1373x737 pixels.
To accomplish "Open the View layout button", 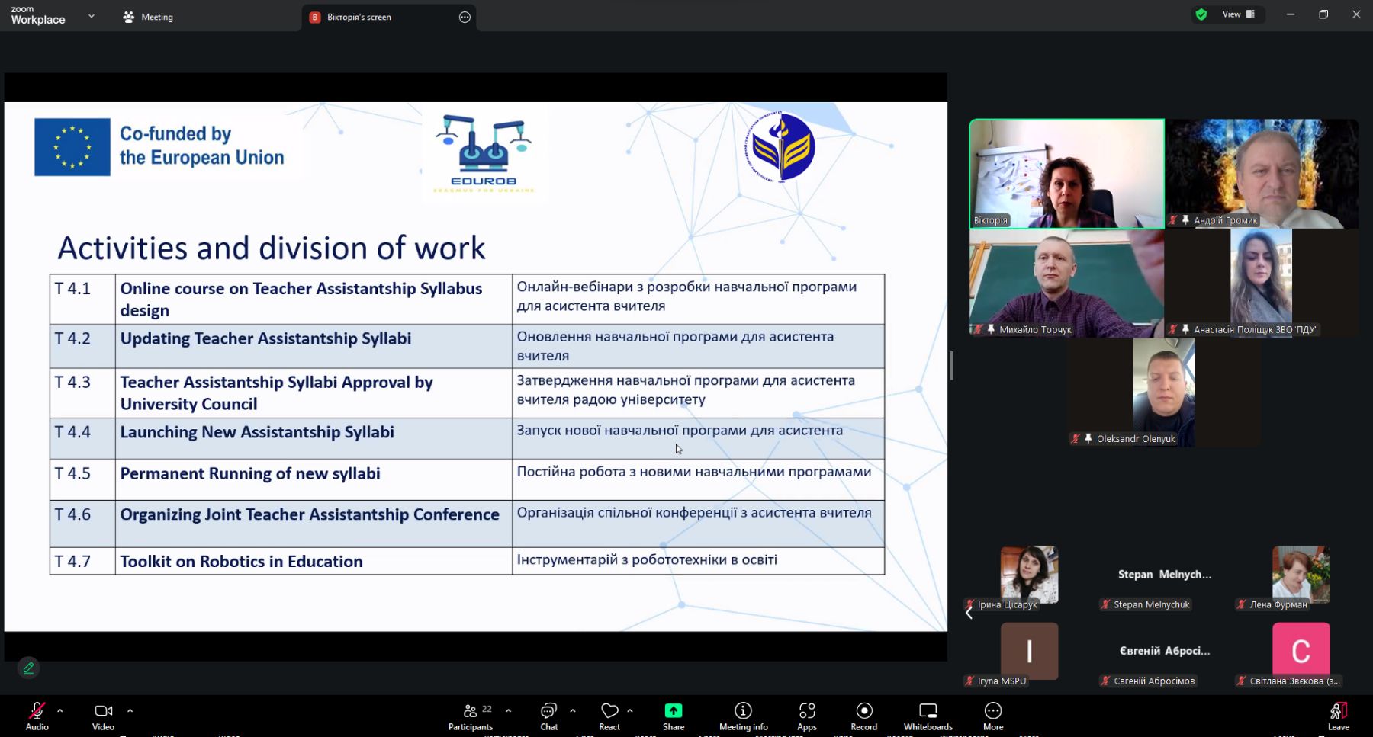I will 1238,14.
